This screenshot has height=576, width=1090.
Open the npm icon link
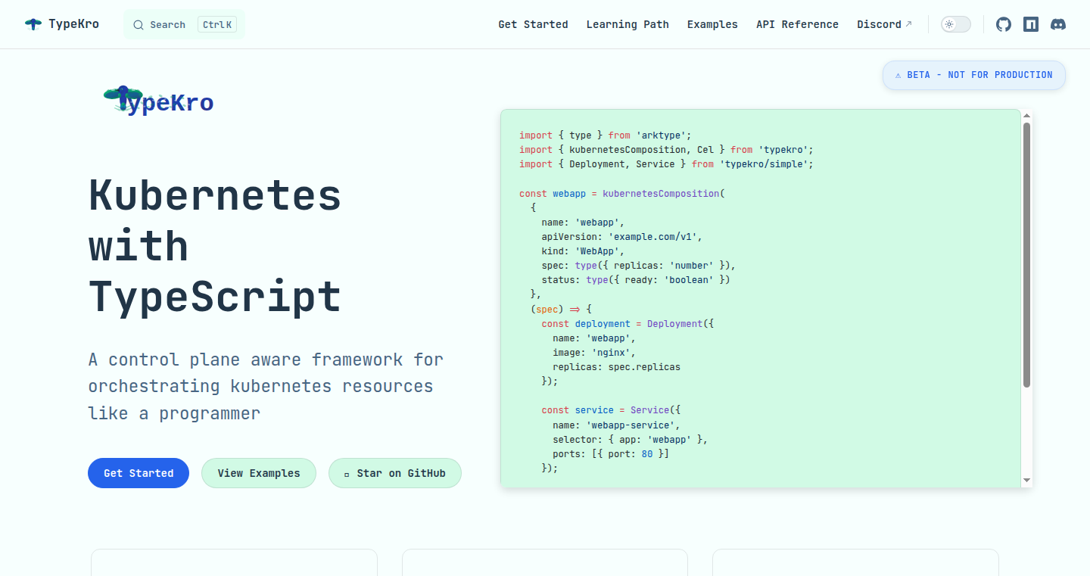pos(1031,24)
